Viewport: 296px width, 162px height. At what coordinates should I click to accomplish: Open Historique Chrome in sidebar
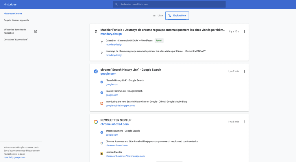pos(13,13)
